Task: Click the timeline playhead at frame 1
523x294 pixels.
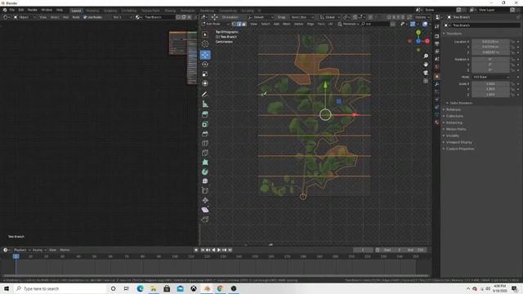Action: (x=16, y=256)
